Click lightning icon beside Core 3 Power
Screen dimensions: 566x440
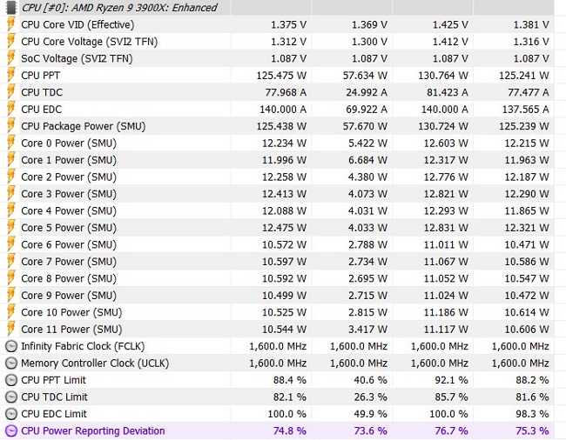point(11,194)
